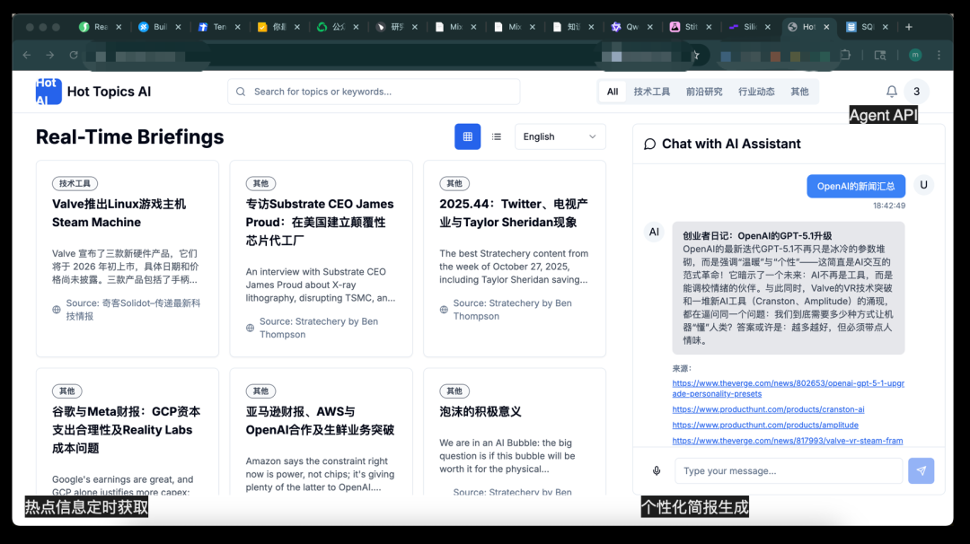Click the magnifier icon in search bar
The height and width of the screenshot is (544, 970).
pos(241,92)
